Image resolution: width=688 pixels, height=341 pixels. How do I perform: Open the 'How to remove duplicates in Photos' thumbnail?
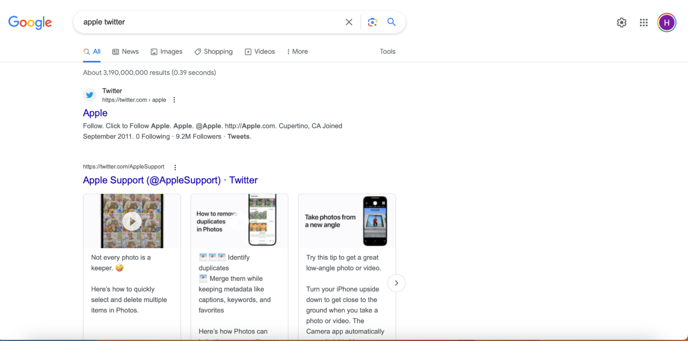click(x=240, y=221)
